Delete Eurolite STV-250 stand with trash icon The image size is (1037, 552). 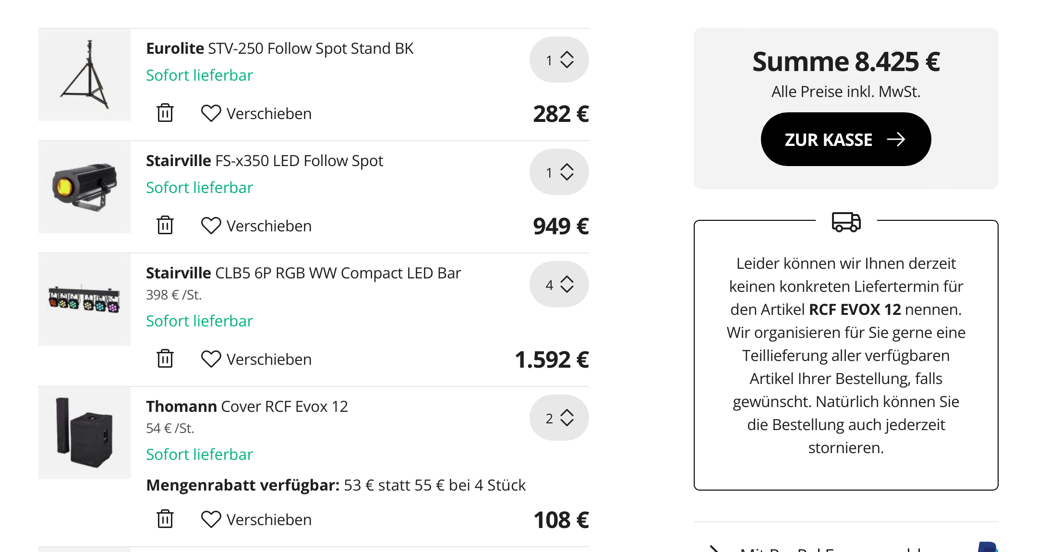(165, 113)
